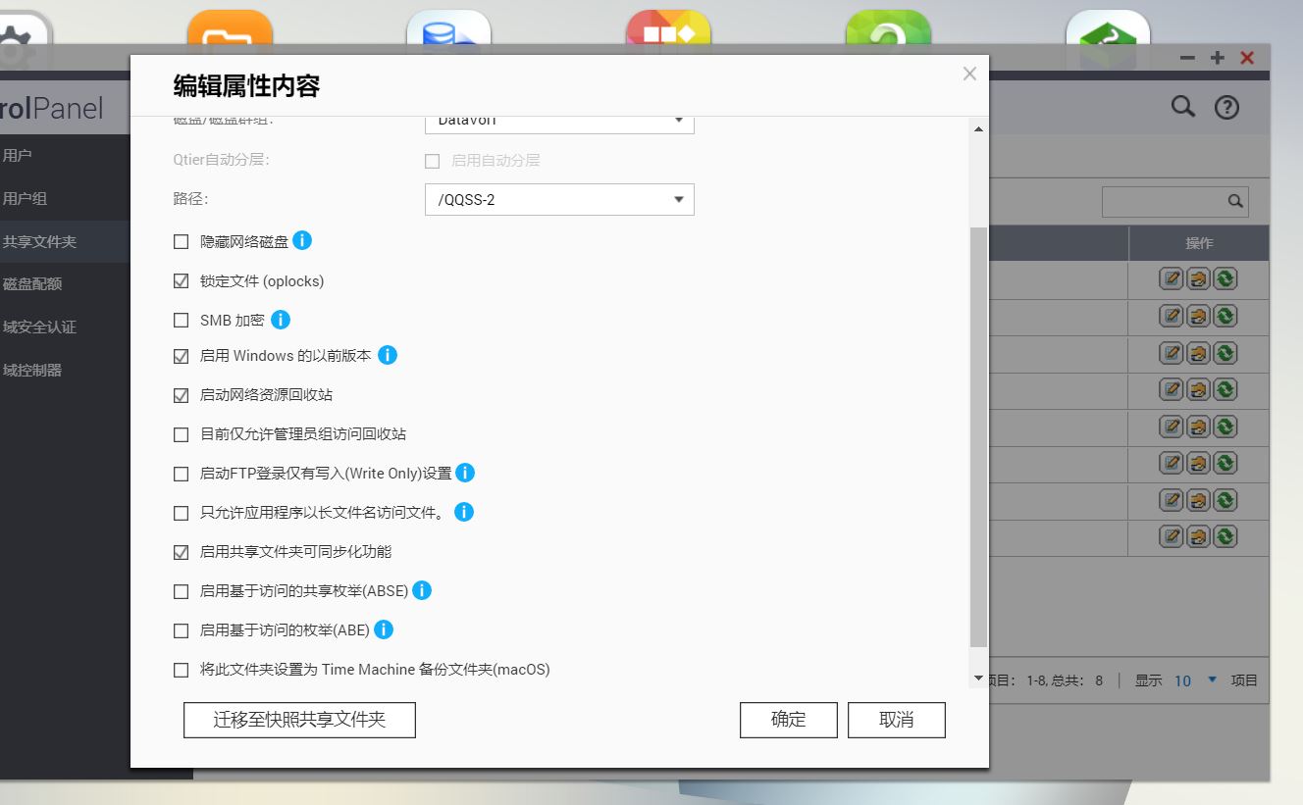This screenshot has height=805, width=1303.
Task: Open Control Panel search magnifier in header
Action: (1183, 106)
